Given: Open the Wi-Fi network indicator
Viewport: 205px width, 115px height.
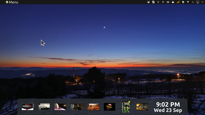Looking at the screenshot, I should (x=188, y=2).
